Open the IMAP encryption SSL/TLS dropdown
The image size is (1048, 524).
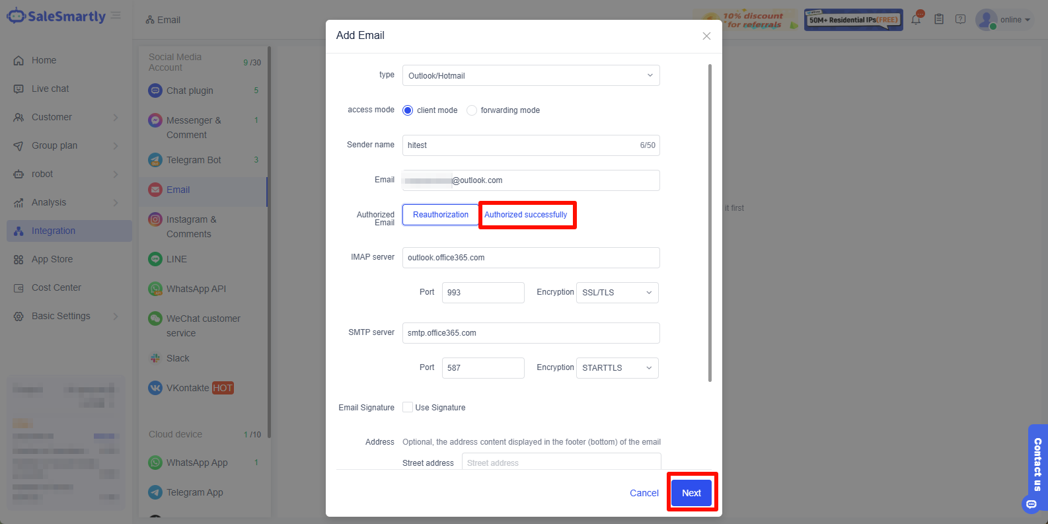pos(617,293)
